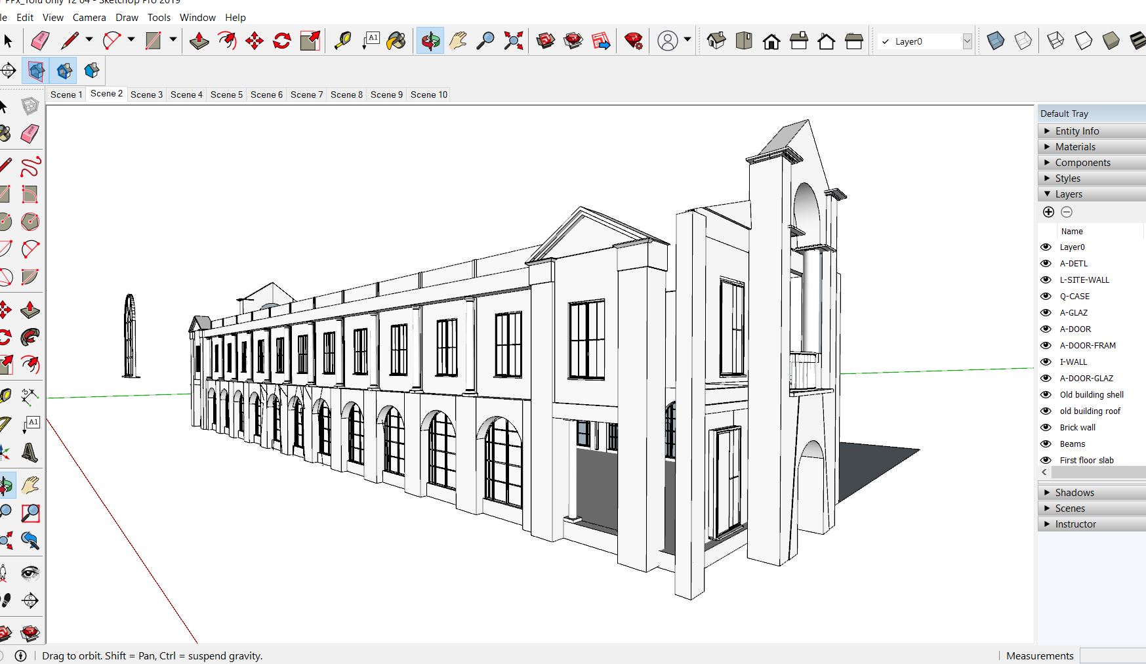Screen dimensions: 1146x664
Task: Select the Push/Pull tool in top toolbar
Action: 199,41
